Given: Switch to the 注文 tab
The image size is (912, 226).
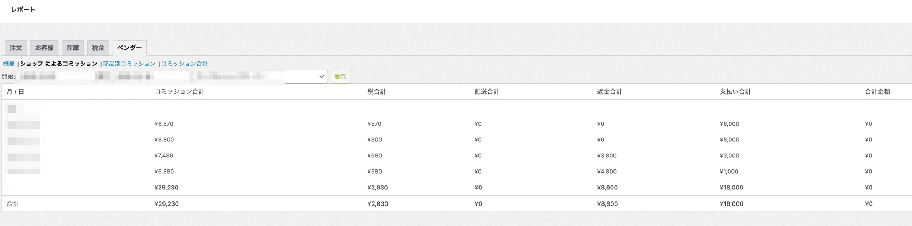Looking at the screenshot, I should [16, 48].
